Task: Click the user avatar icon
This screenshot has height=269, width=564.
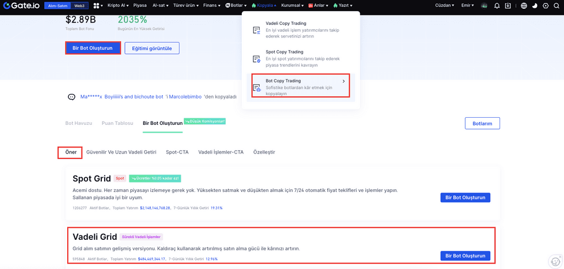Action: point(484,6)
